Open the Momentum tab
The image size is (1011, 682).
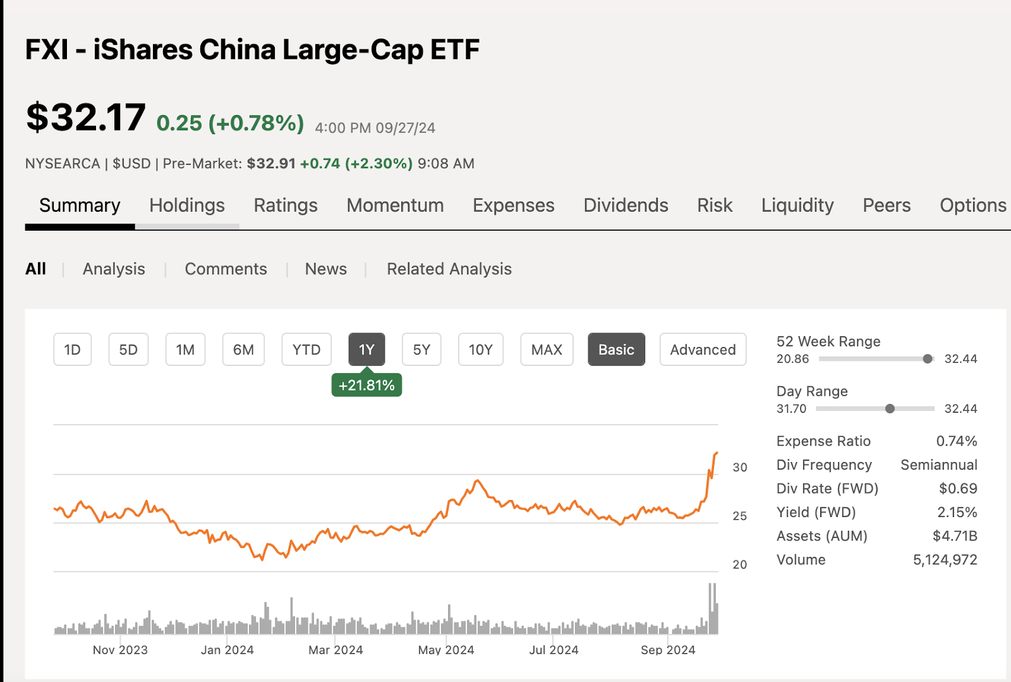pos(395,205)
